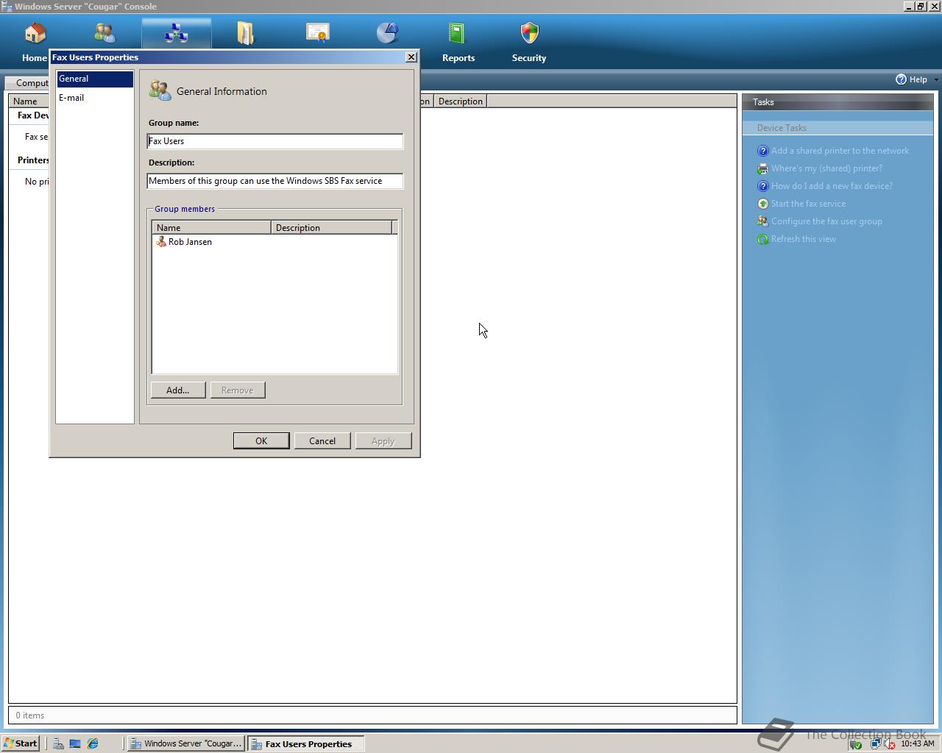Select Rob Jansen in members list

coord(190,242)
